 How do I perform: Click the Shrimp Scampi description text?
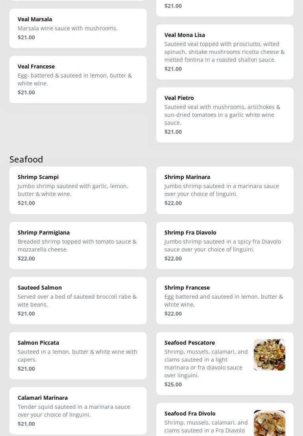(73, 190)
